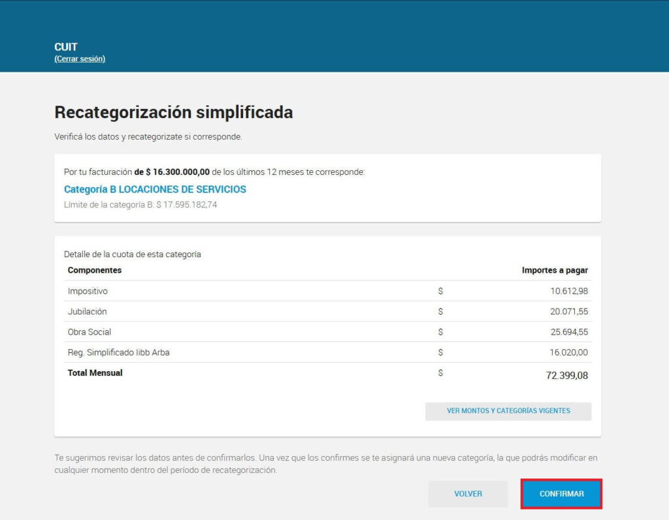Image resolution: width=669 pixels, height=520 pixels.
Task: Open VER MONTOS Y CATEGORÍAS VIGENTES
Action: [508, 411]
